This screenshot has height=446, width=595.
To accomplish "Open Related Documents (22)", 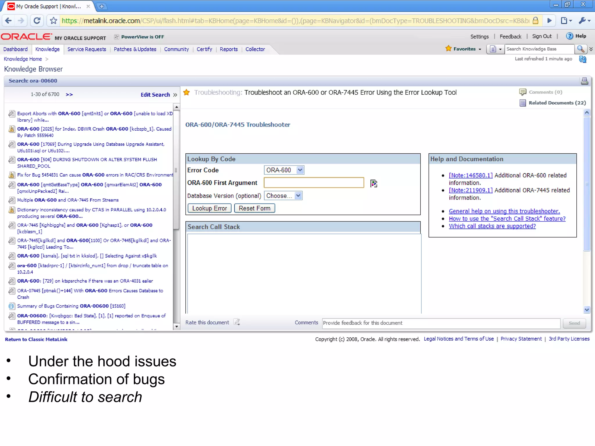I will click(553, 103).
